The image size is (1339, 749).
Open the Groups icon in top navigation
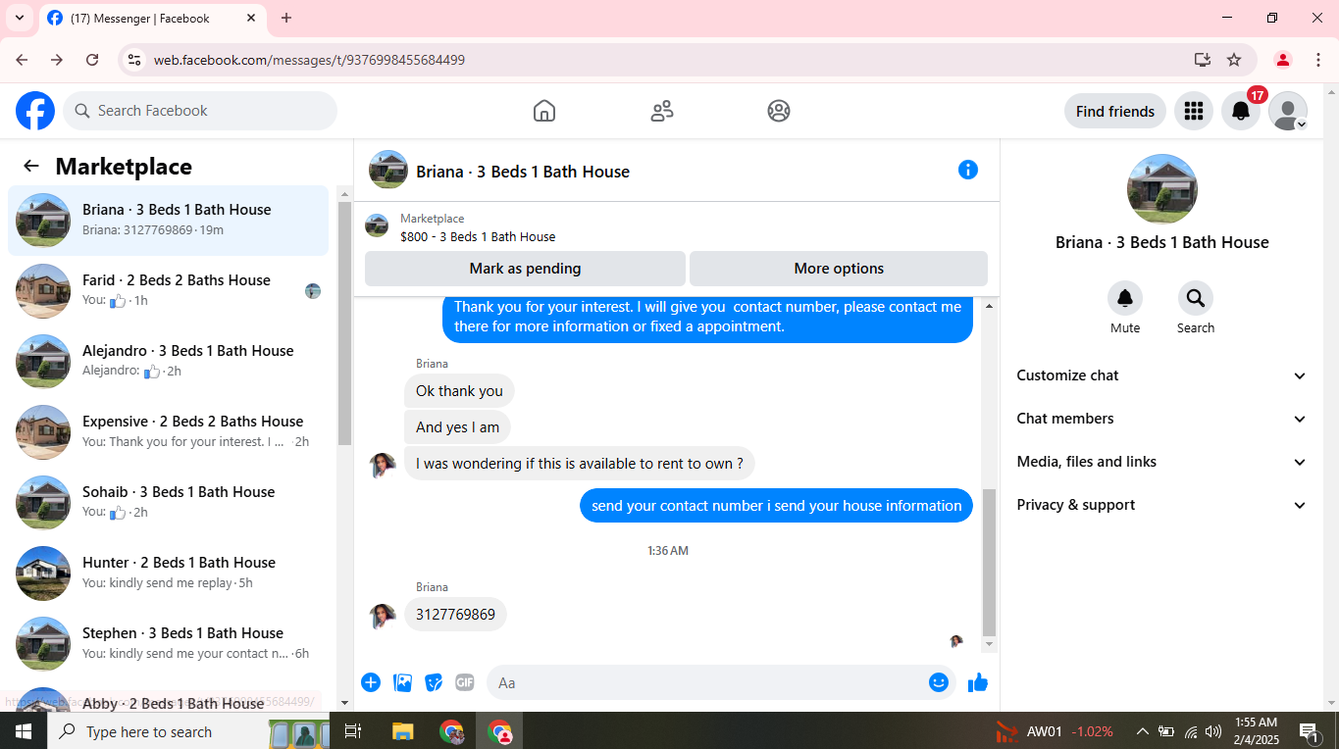coord(779,111)
